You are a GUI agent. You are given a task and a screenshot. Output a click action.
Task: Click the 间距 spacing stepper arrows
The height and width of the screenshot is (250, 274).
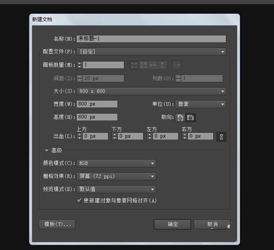tap(79, 78)
